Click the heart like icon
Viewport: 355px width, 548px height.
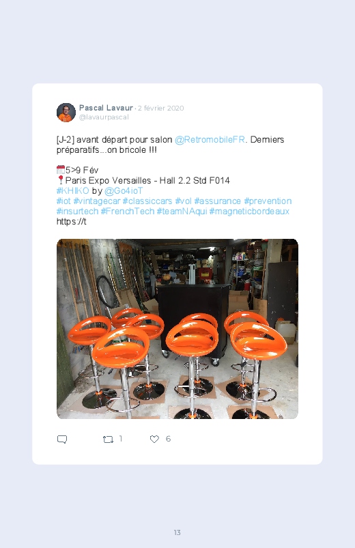pos(154,439)
